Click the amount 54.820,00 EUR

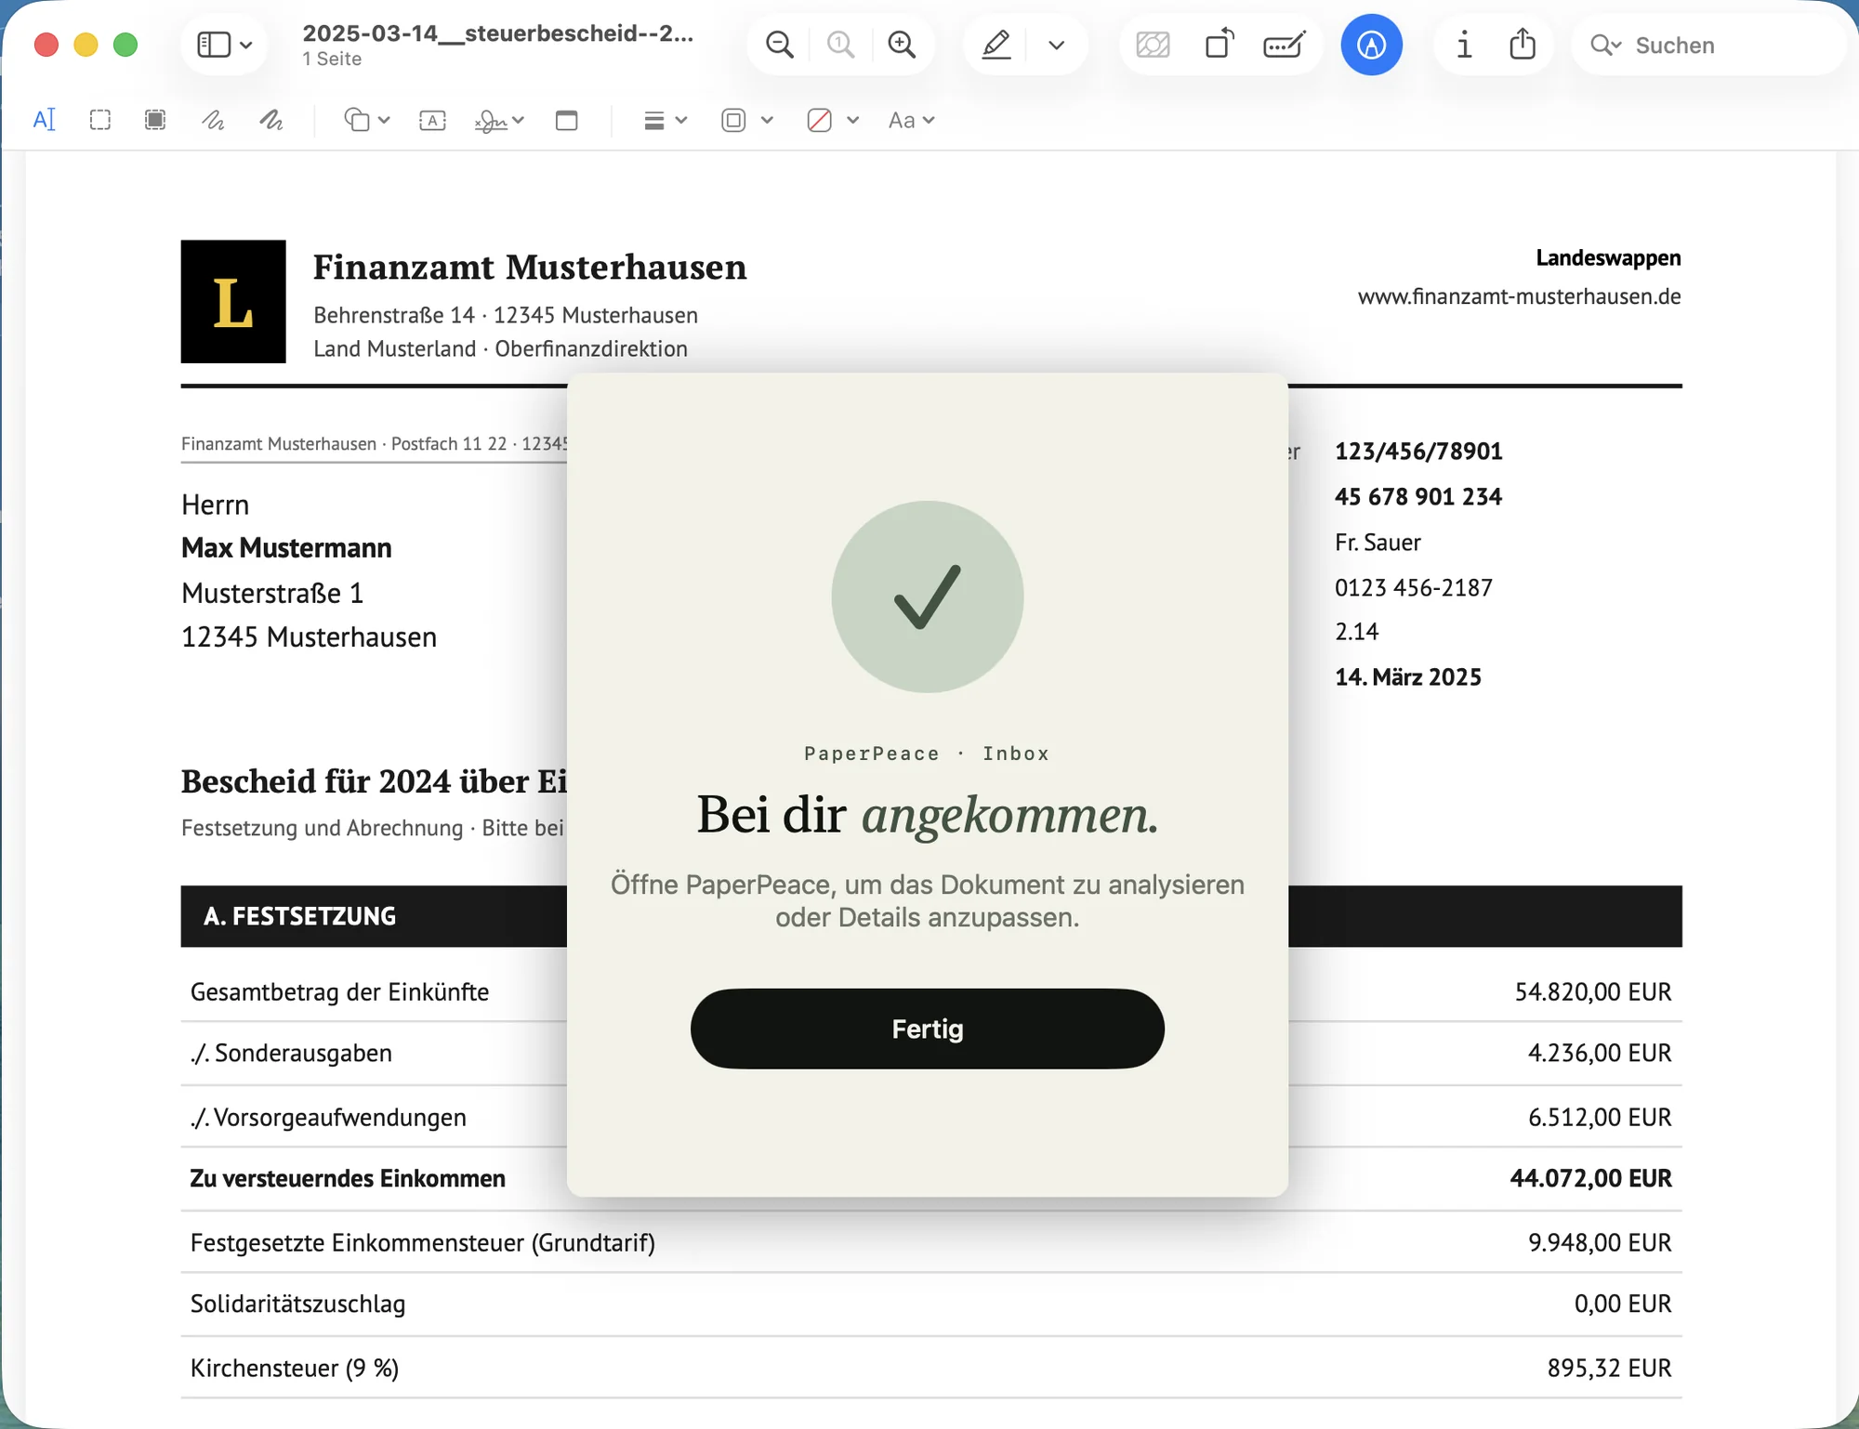(x=1593, y=991)
